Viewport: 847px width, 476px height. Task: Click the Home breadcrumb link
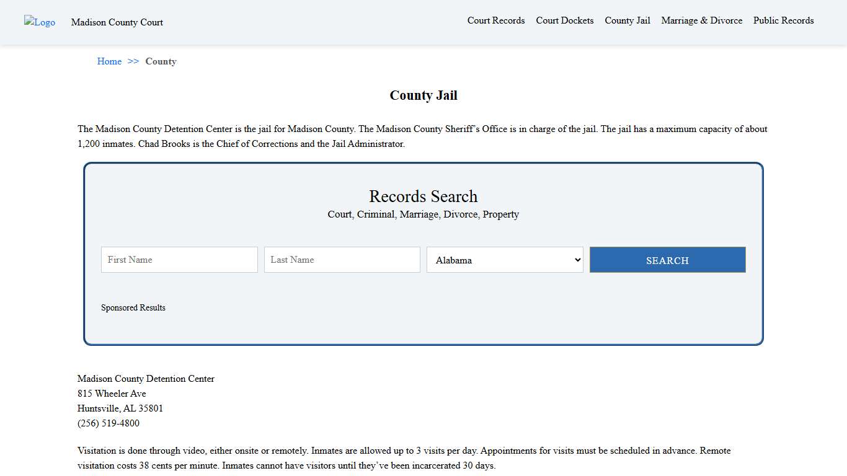(x=109, y=61)
